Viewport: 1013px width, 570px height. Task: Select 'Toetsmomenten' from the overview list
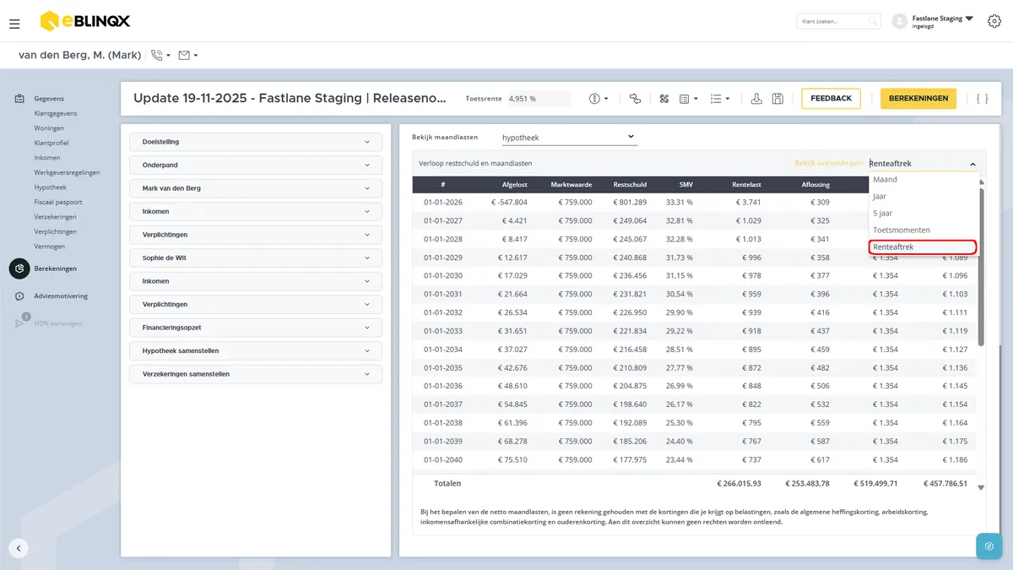point(924,231)
